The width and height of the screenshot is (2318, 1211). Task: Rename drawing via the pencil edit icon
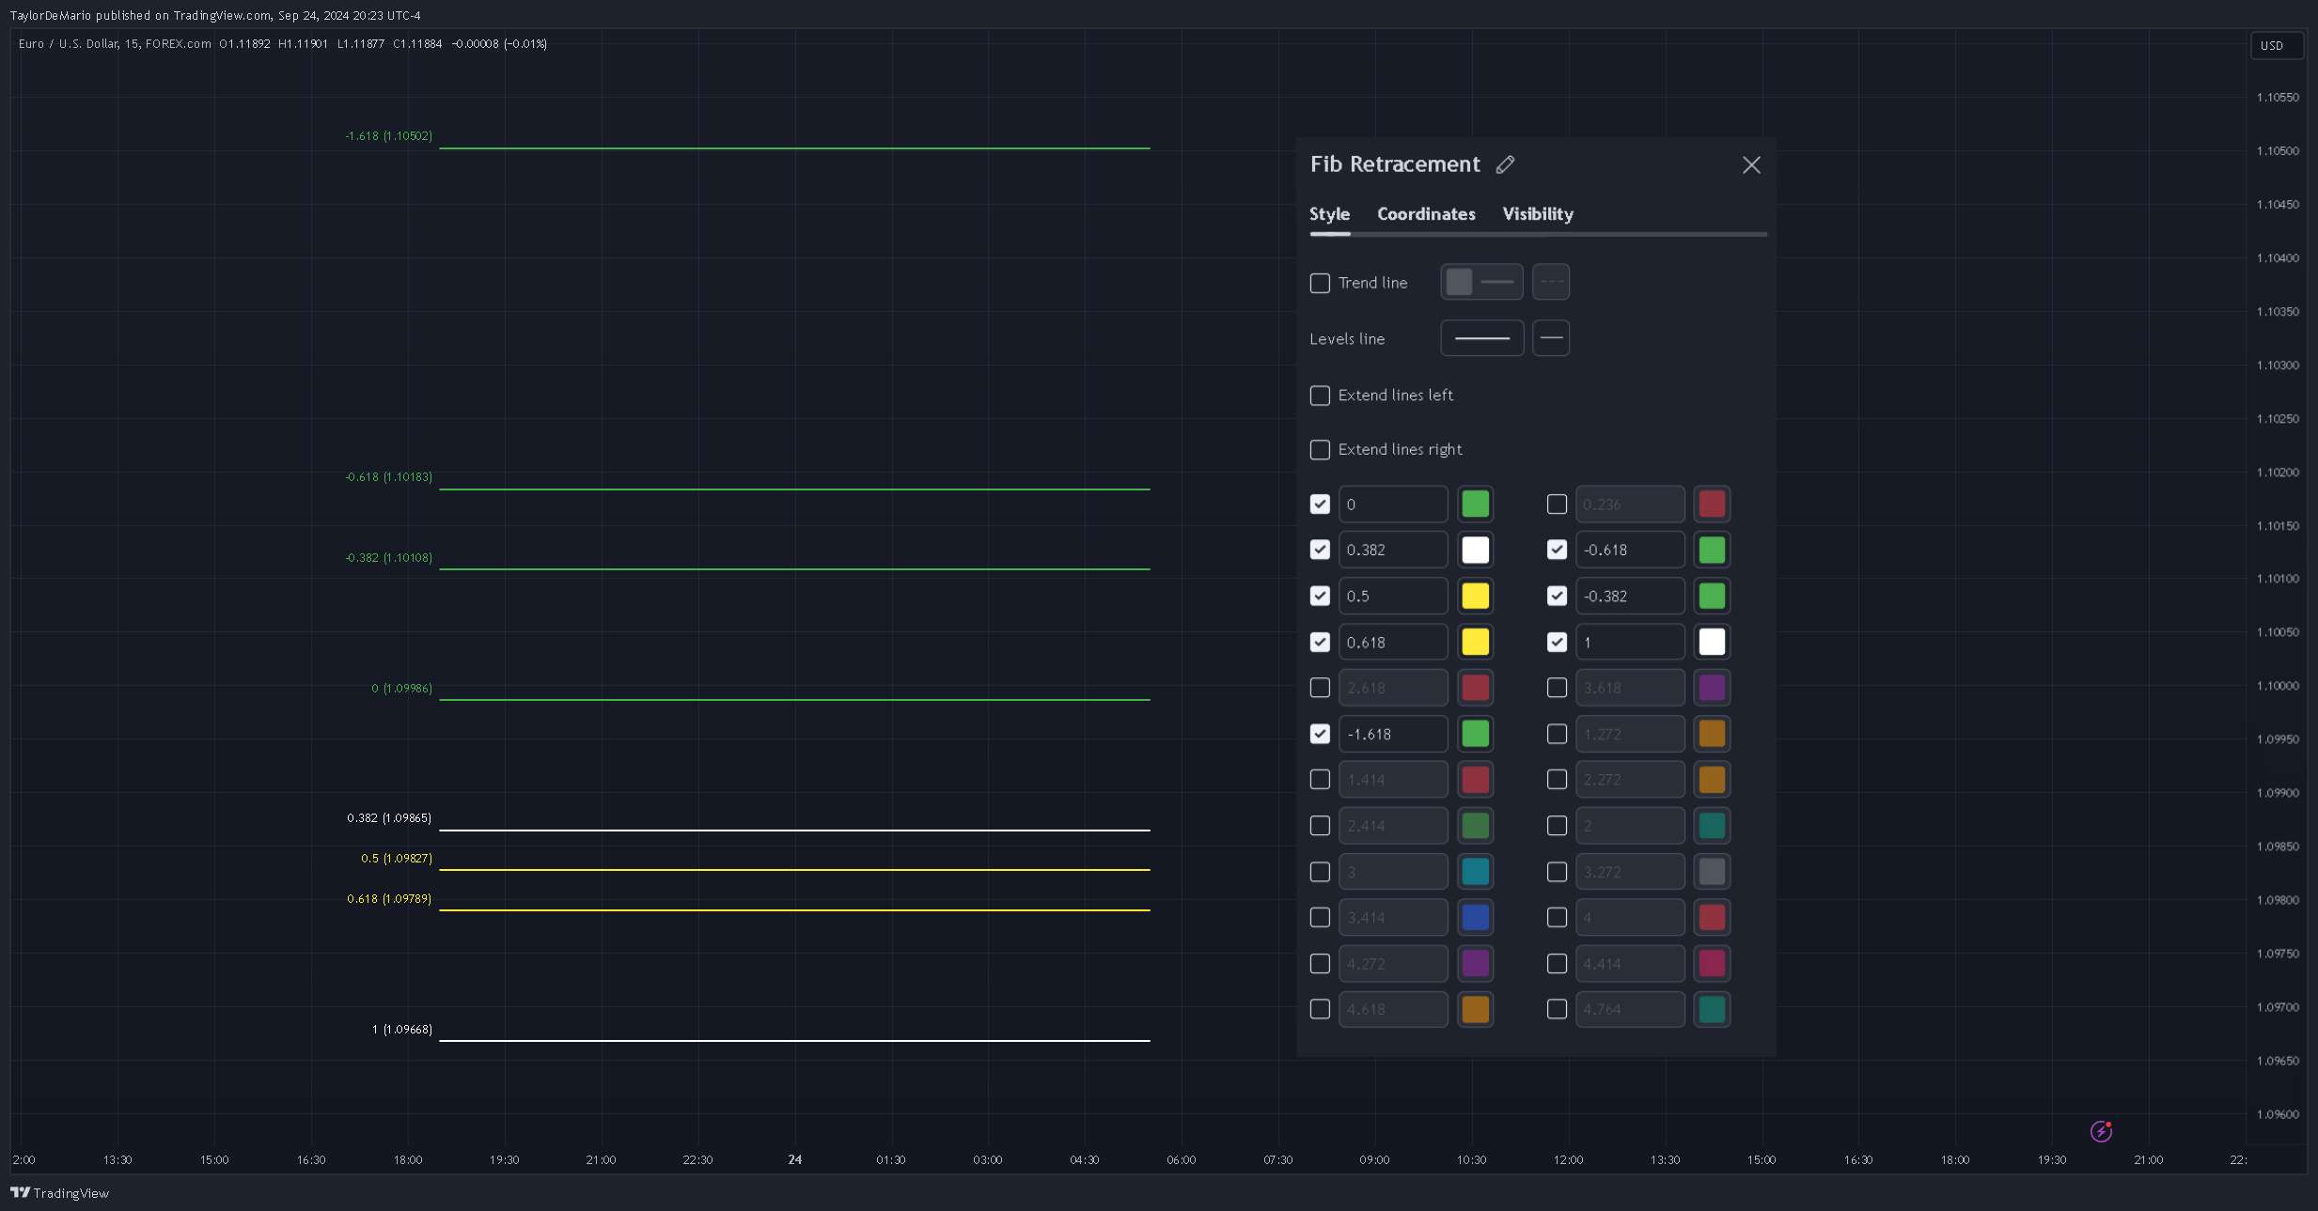click(x=1505, y=164)
